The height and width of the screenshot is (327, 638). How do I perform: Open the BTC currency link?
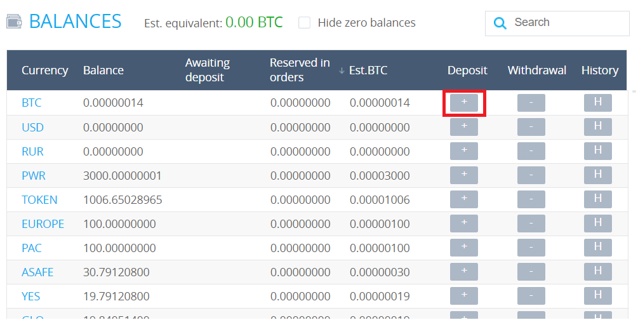point(31,103)
